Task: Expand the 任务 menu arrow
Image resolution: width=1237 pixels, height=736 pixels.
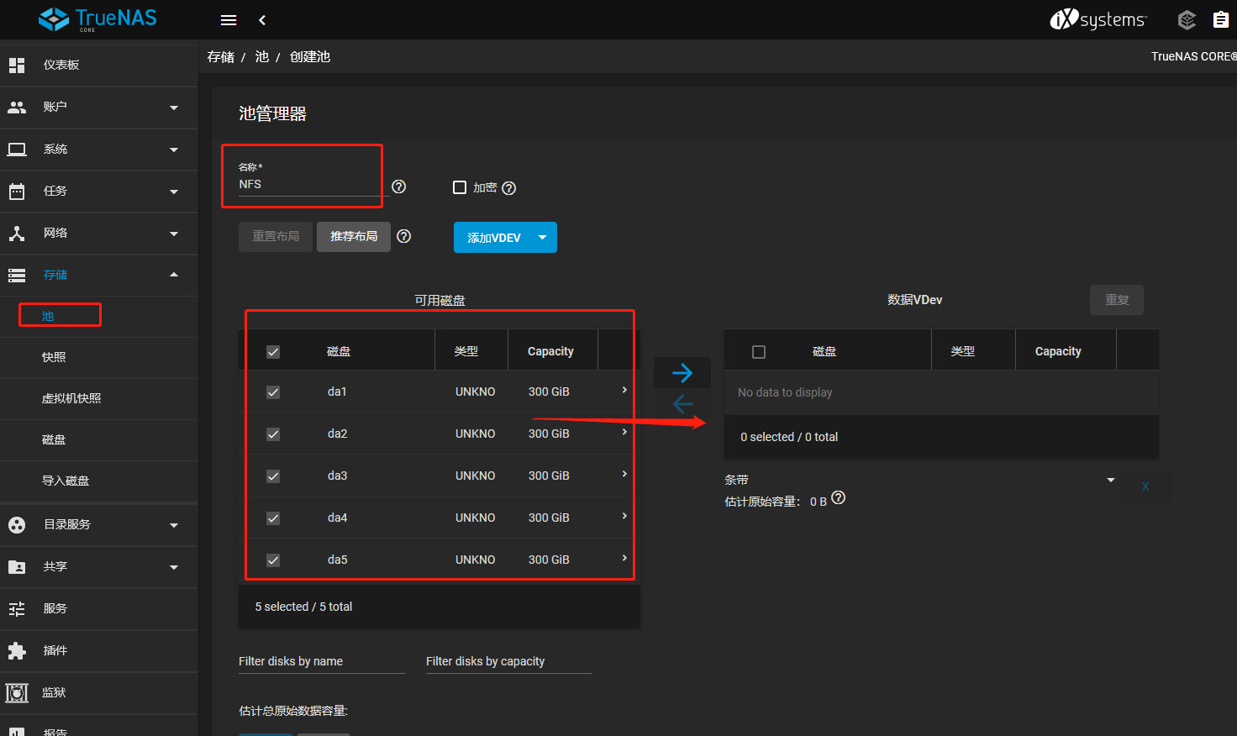Action: tap(174, 192)
